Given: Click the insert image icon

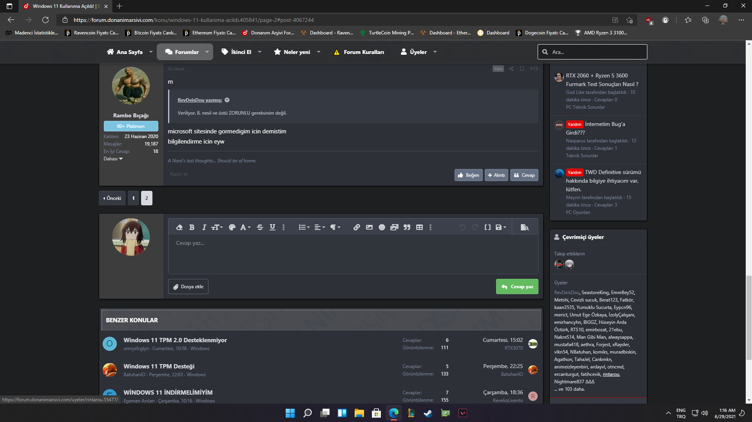Looking at the screenshot, I should click(369, 227).
